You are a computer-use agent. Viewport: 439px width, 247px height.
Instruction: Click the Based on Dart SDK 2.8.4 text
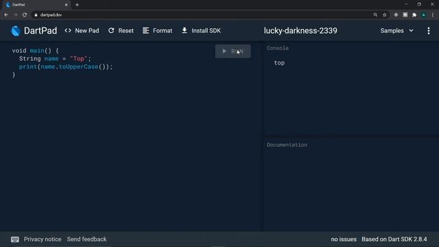tap(394, 239)
